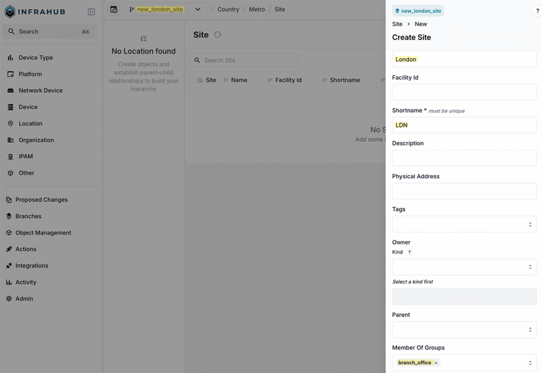Open Proposed Changes
541x373 pixels.
tap(41, 199)
